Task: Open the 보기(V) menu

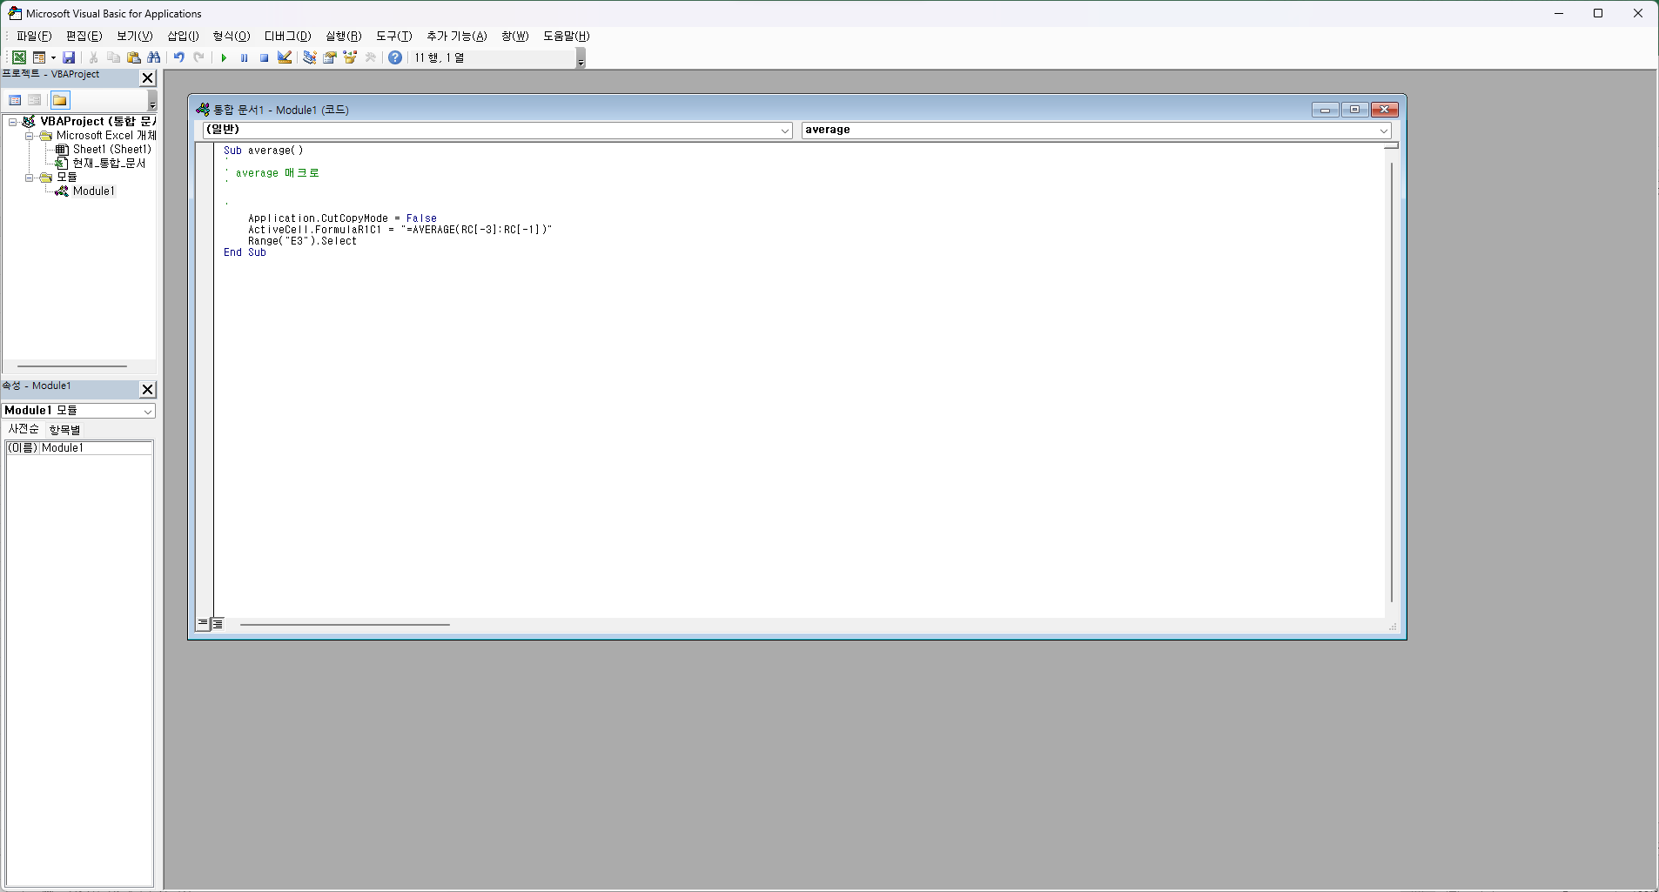Action: [x=135, y=36]
